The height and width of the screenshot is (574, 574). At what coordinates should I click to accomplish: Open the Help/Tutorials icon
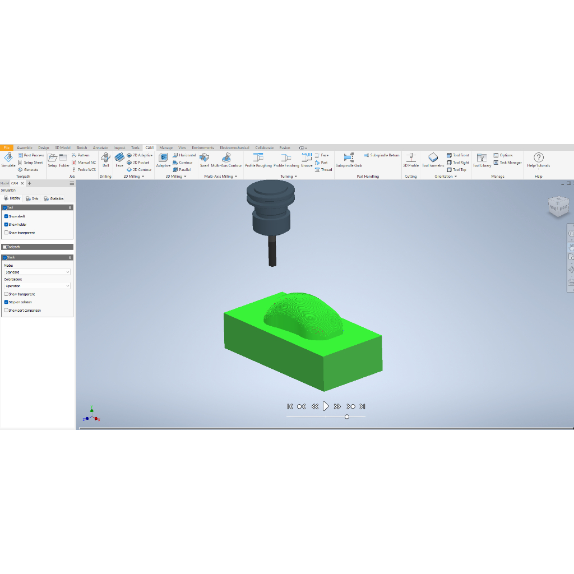(x=538, y=160)
